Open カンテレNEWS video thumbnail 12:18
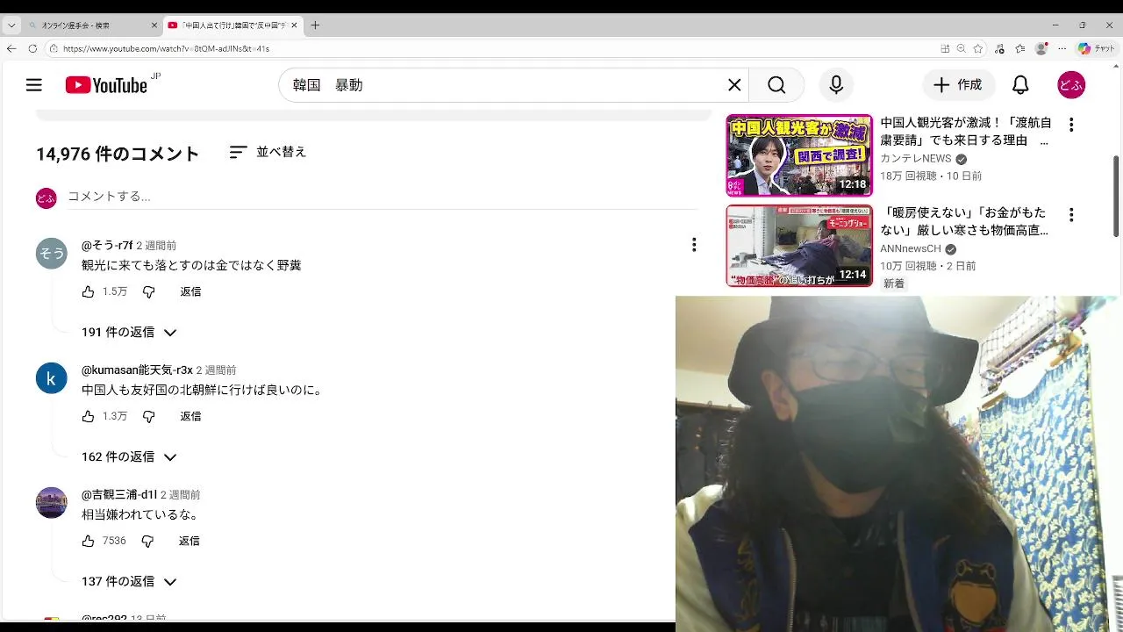This screenshot has height=632, width=1123. (799, 155)
